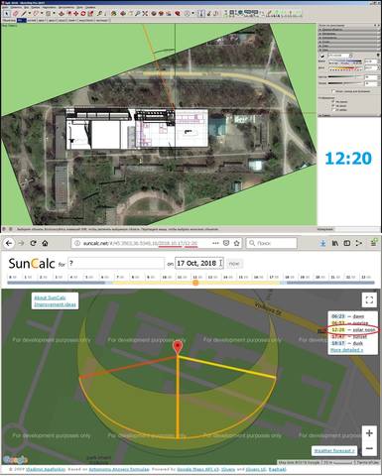This screenshot has width=382, height=476.
Task: Select the Rotate tool in the toolbar
Action: tap(83, 14)
